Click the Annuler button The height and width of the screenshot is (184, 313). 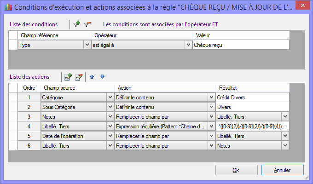tap(282, 170)
